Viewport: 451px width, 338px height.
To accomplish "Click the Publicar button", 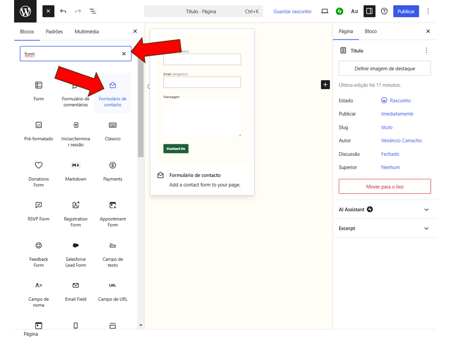I will click(x=406, y=11).
